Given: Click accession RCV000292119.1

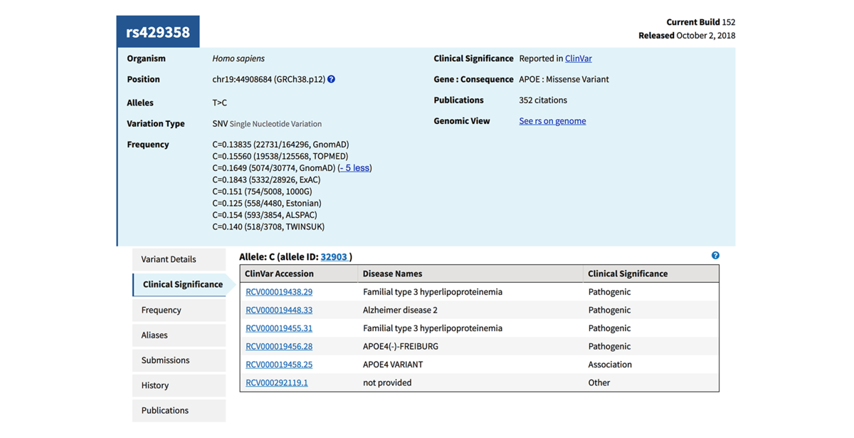Looking at the screenshot, I should 277,382.
